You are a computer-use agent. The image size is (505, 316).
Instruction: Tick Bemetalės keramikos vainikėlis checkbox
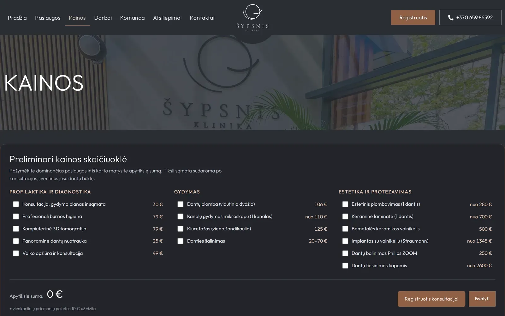(x=345, y=229)
